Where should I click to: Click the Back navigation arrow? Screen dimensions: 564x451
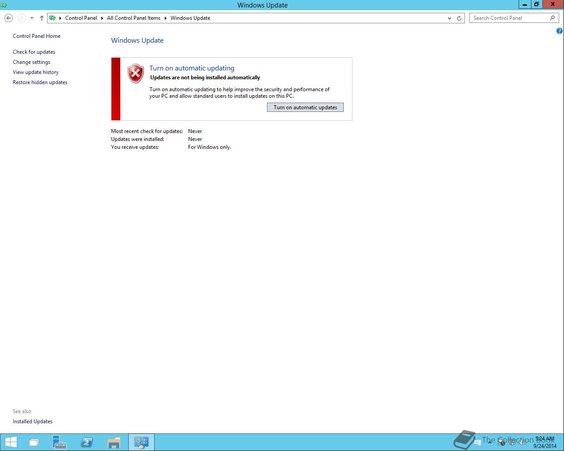8,18
